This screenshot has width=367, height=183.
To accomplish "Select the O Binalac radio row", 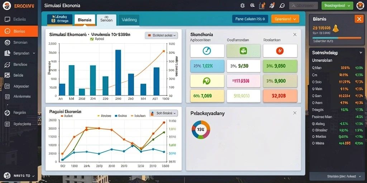I will 338,130.
